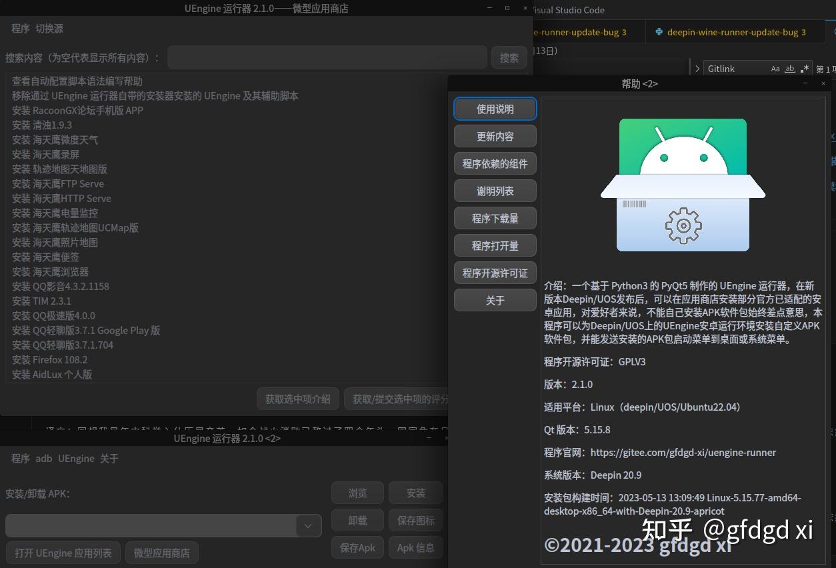This screenshot has width=836, height=568.
Task: Toggle the whole word (ab) search icon
Action: (789, 68)
